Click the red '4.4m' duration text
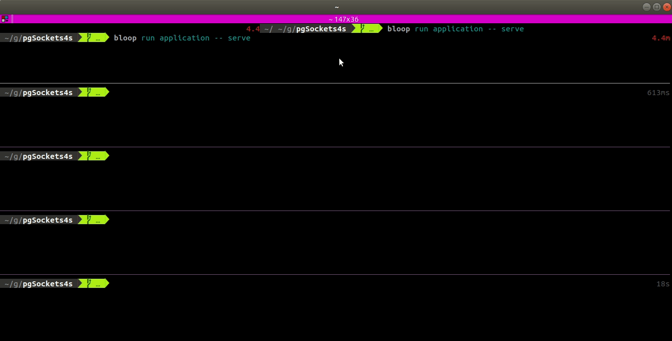672x341 pixels. (661, 38)
